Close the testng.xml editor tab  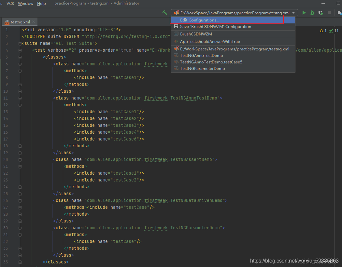(33, 22)
